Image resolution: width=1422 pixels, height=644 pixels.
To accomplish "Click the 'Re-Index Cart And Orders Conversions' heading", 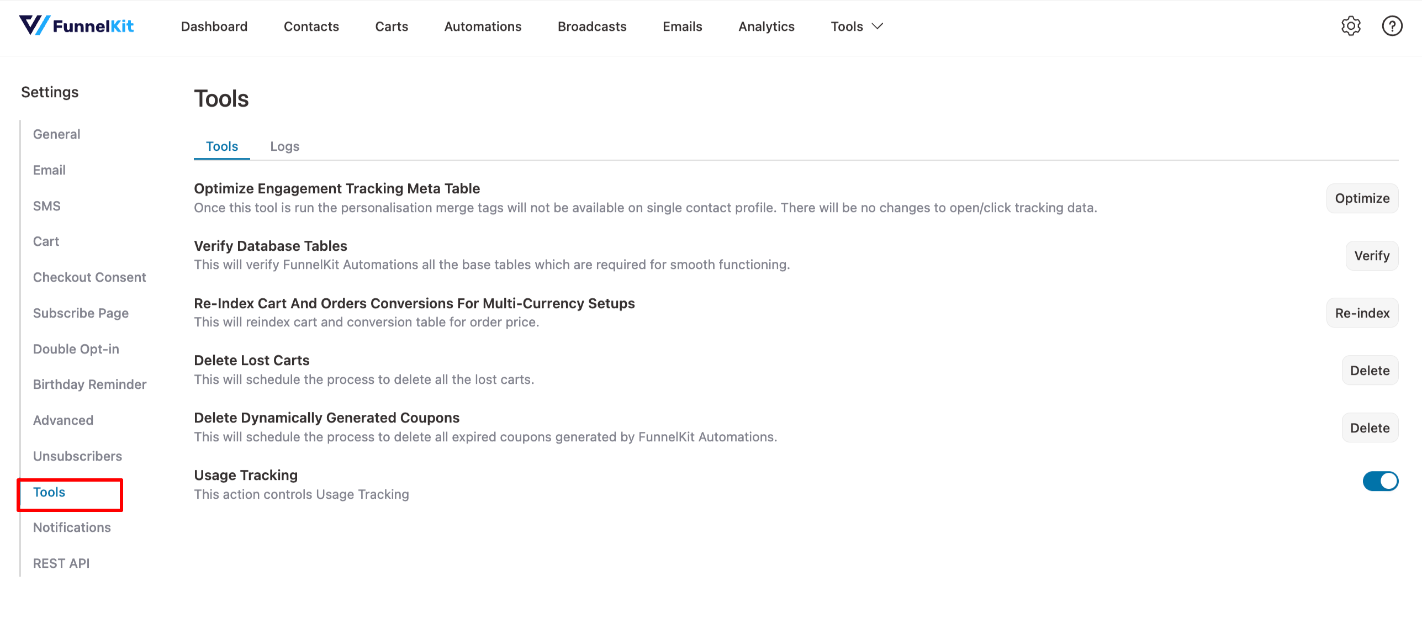I will pos(414,304).
